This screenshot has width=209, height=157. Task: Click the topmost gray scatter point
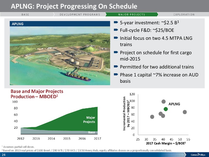[164, 102]
